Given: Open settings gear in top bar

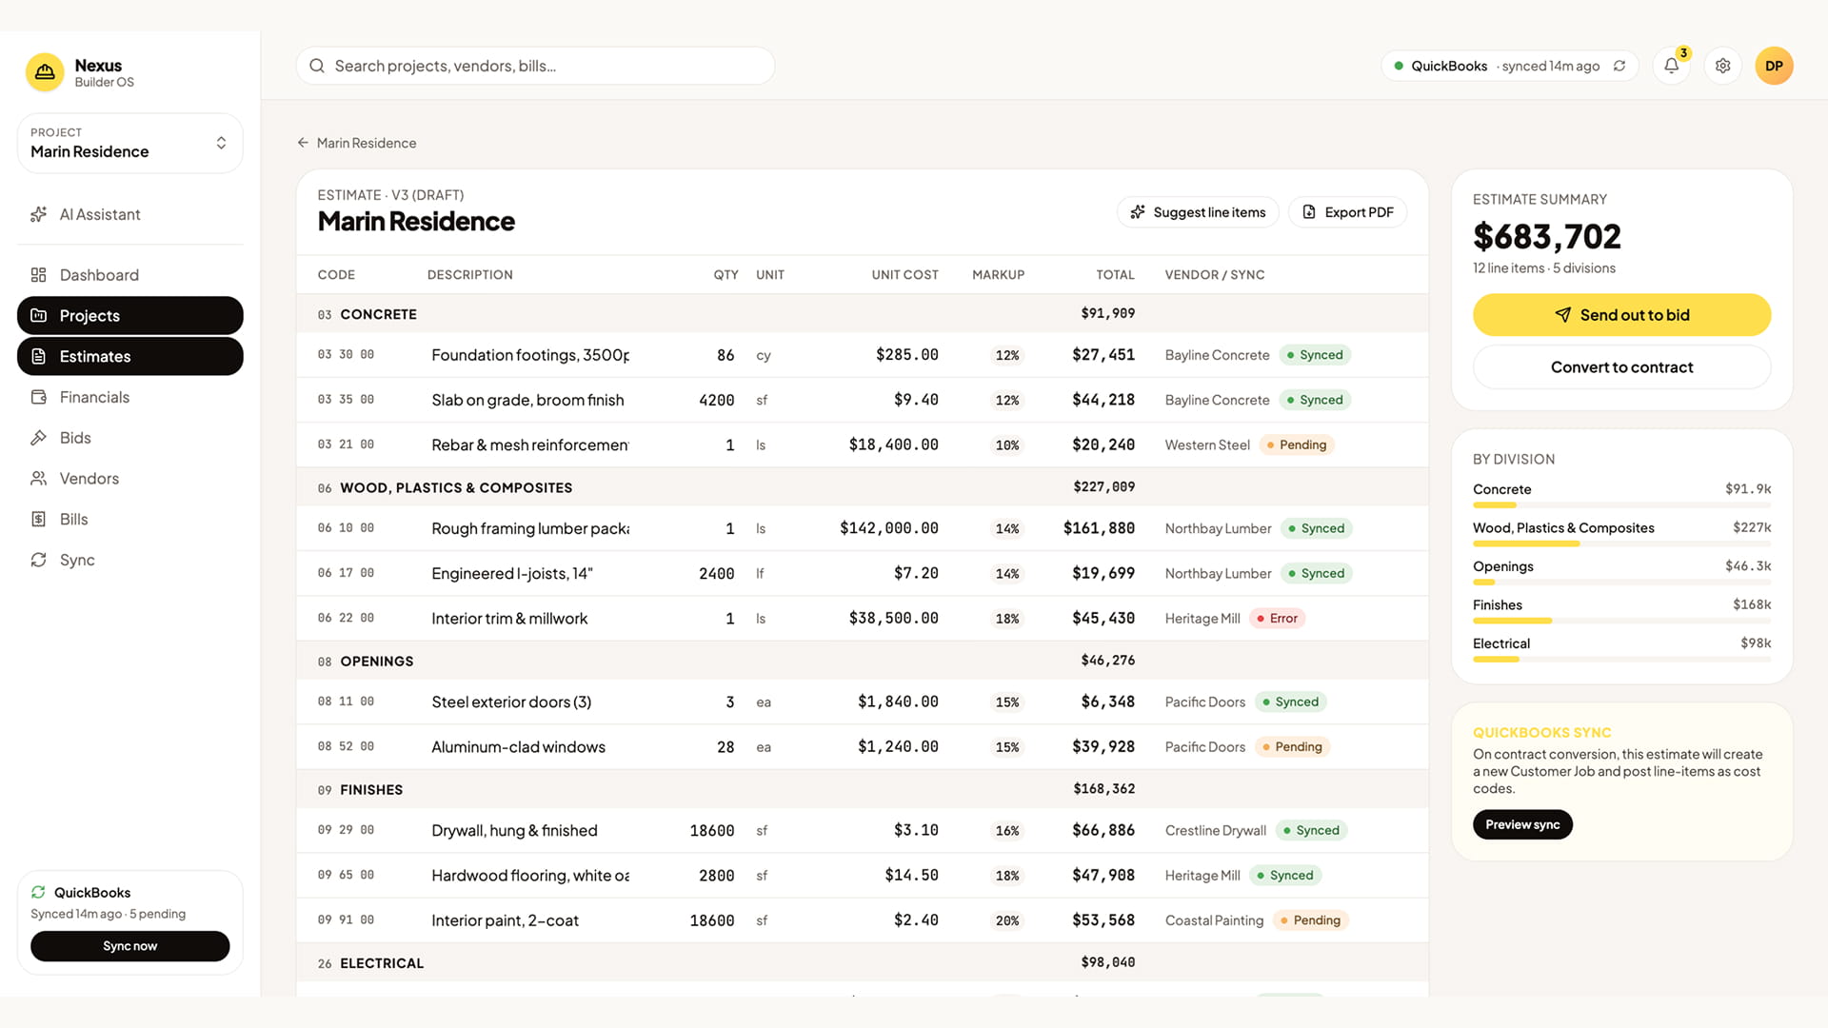Looking at the screenshot, I should pyautogui.click(x=1722, y=66).
